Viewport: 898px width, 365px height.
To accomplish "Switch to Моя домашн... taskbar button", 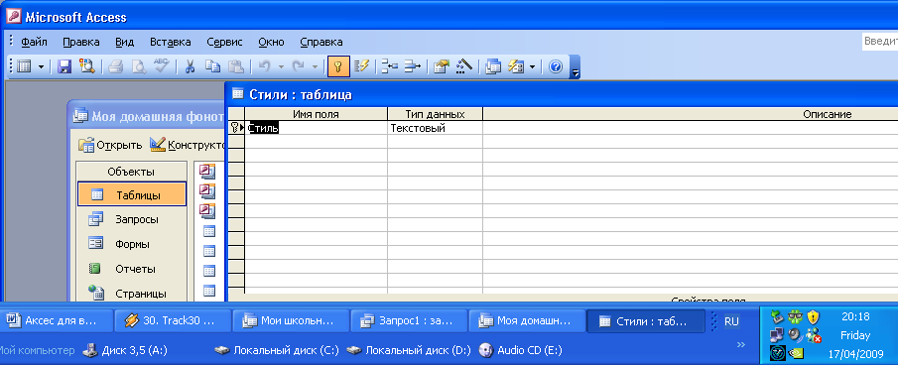I will [x=527, y=321].
